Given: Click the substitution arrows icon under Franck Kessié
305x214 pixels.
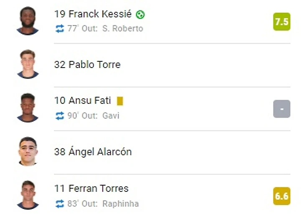Looking at the screenshot, I should pyautogui.click(x=60, y=28).
